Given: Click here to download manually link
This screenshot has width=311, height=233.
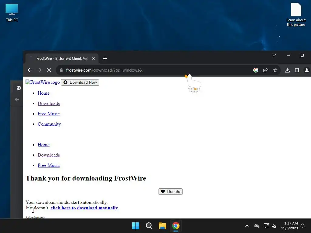Looking at the screenshot, I should 84,208.
